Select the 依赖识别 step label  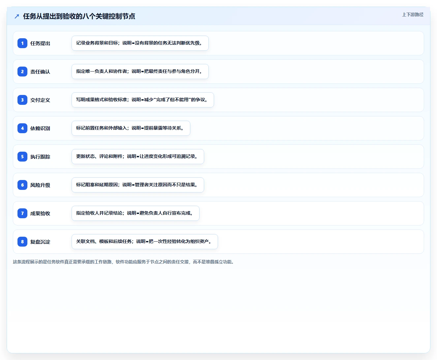[x=40, y=128]
